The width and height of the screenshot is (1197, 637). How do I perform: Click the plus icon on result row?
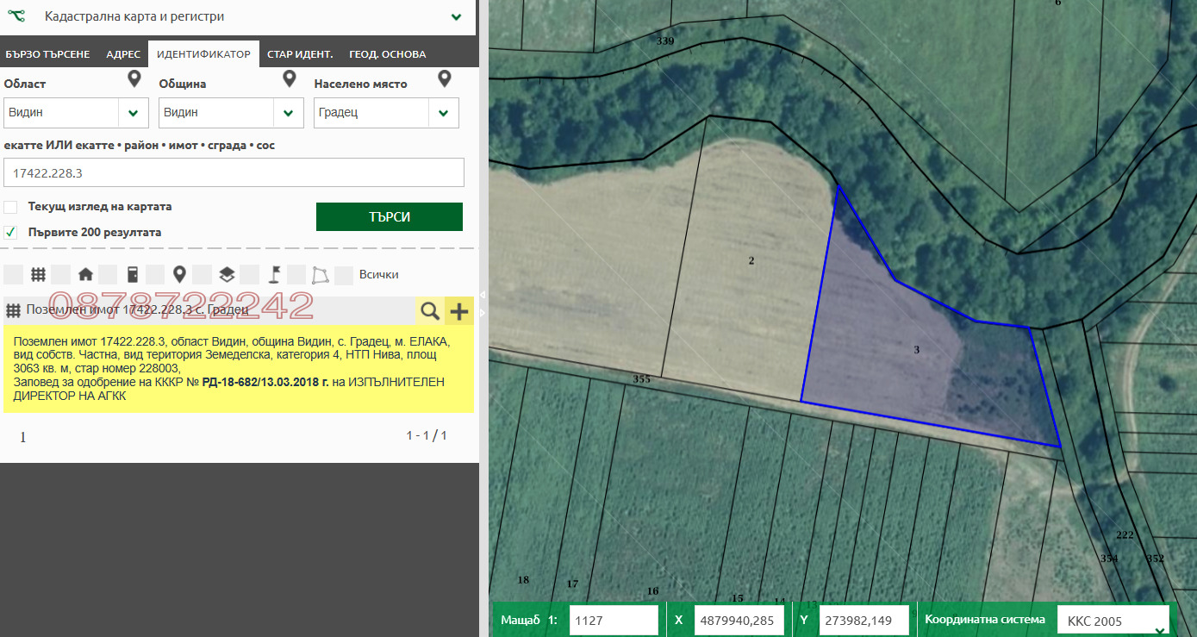[x=459, y=310]
